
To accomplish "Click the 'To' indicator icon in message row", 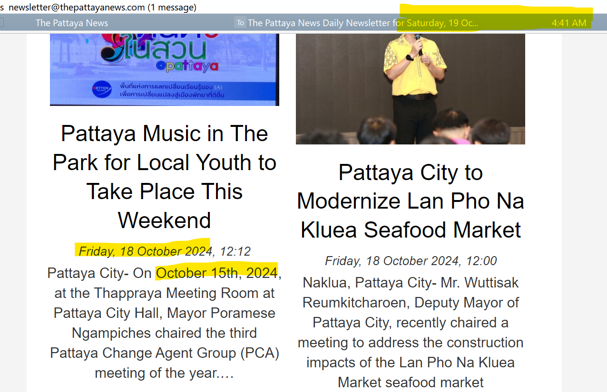I will 240,23.
